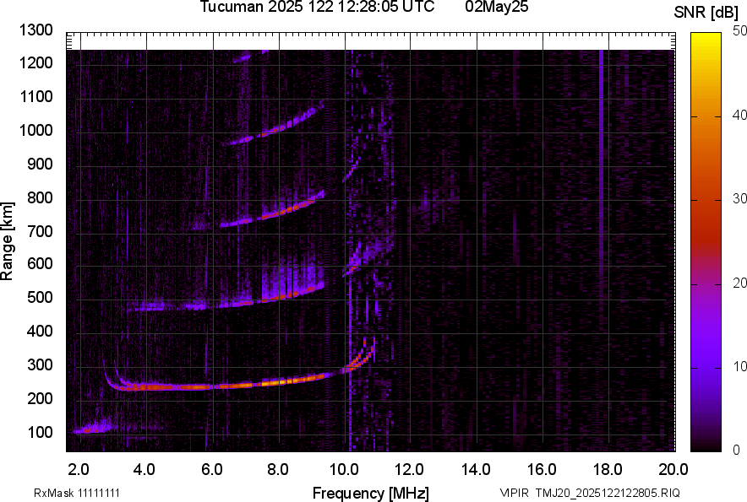Click the range tick label '500'
This screenshot has width=747, height=502.
point(40,297)
